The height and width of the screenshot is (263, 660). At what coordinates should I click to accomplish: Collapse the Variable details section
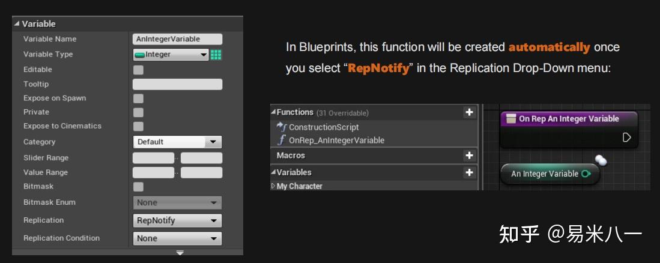point(17,24)
